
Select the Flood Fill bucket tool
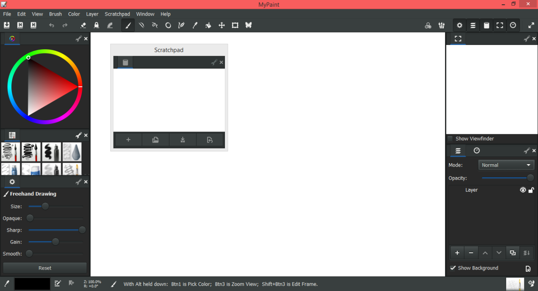click(x=208, y=25)
